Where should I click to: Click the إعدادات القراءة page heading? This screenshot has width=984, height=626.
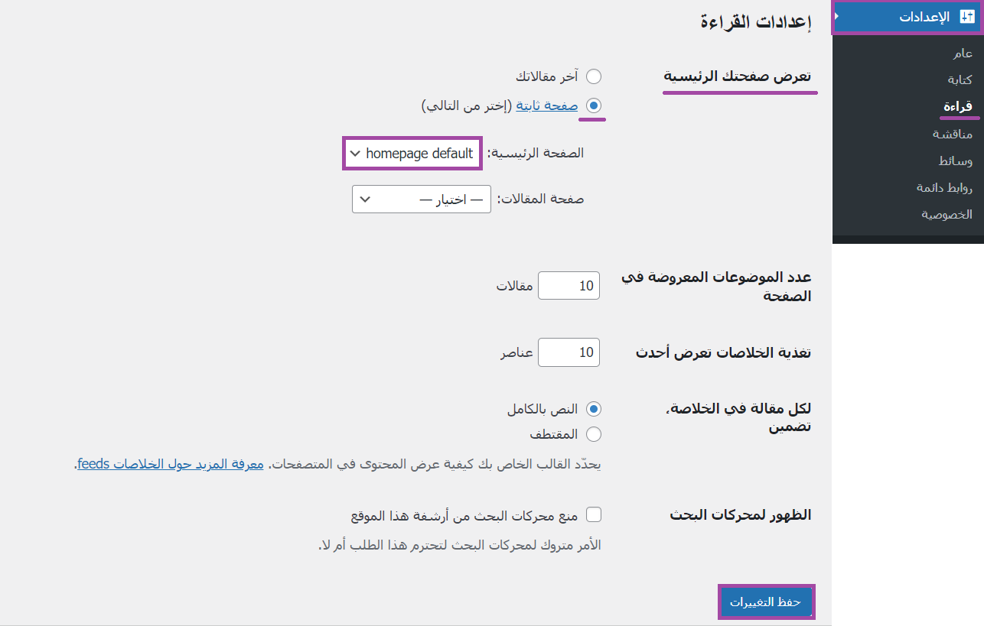[x=755, y=21]
